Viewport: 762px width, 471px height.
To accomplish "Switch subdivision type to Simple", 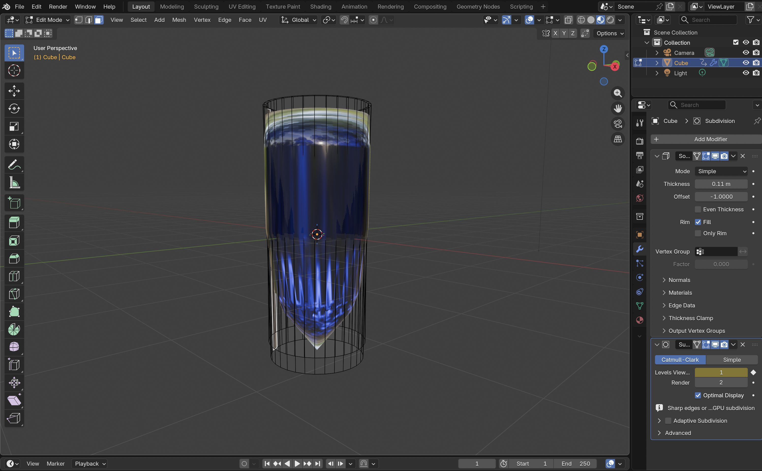I will [731, 360].
